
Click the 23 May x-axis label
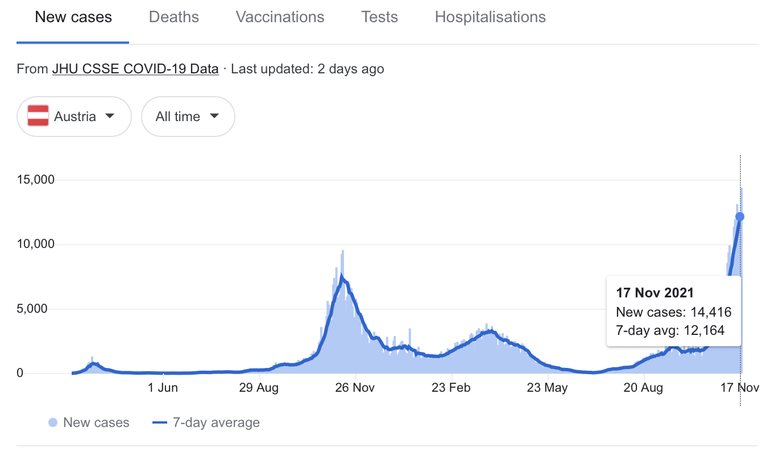click(x=548, y=388)
